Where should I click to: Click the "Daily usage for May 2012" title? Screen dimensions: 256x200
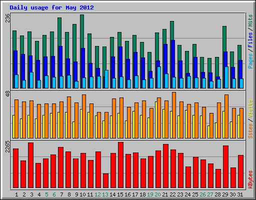[x=51, y=8]
